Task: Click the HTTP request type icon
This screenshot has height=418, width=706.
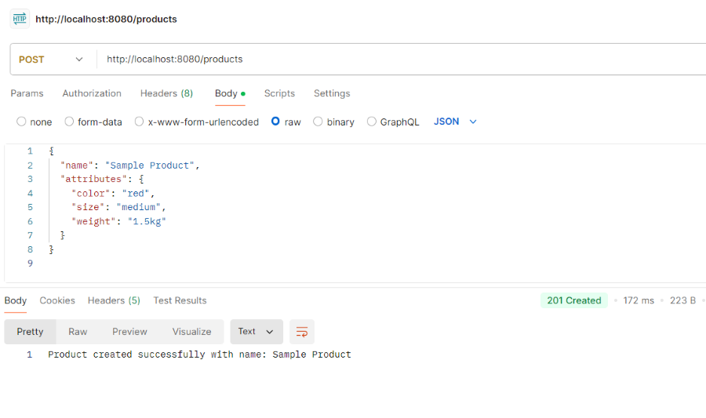Action: pyautogui.click(x=20, y=19)
